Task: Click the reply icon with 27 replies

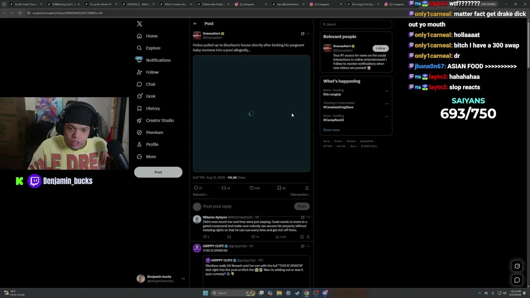Action: [x=198, y=188]
